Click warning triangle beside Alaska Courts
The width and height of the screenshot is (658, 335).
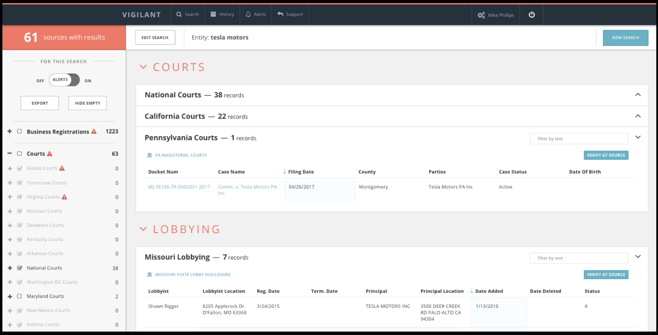tap(62, 168)
